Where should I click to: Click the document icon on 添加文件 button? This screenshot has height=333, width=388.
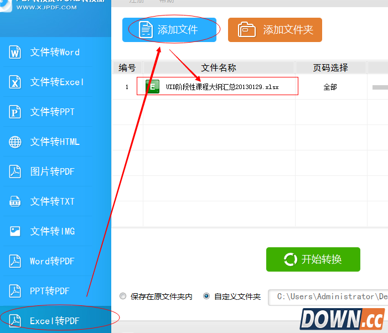coord(146,30)
